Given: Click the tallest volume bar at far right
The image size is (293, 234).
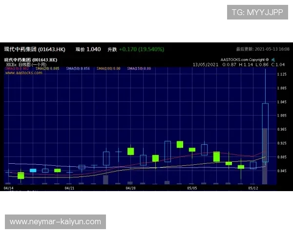Looking at the screenshot, I should click(x=265, y=156).
